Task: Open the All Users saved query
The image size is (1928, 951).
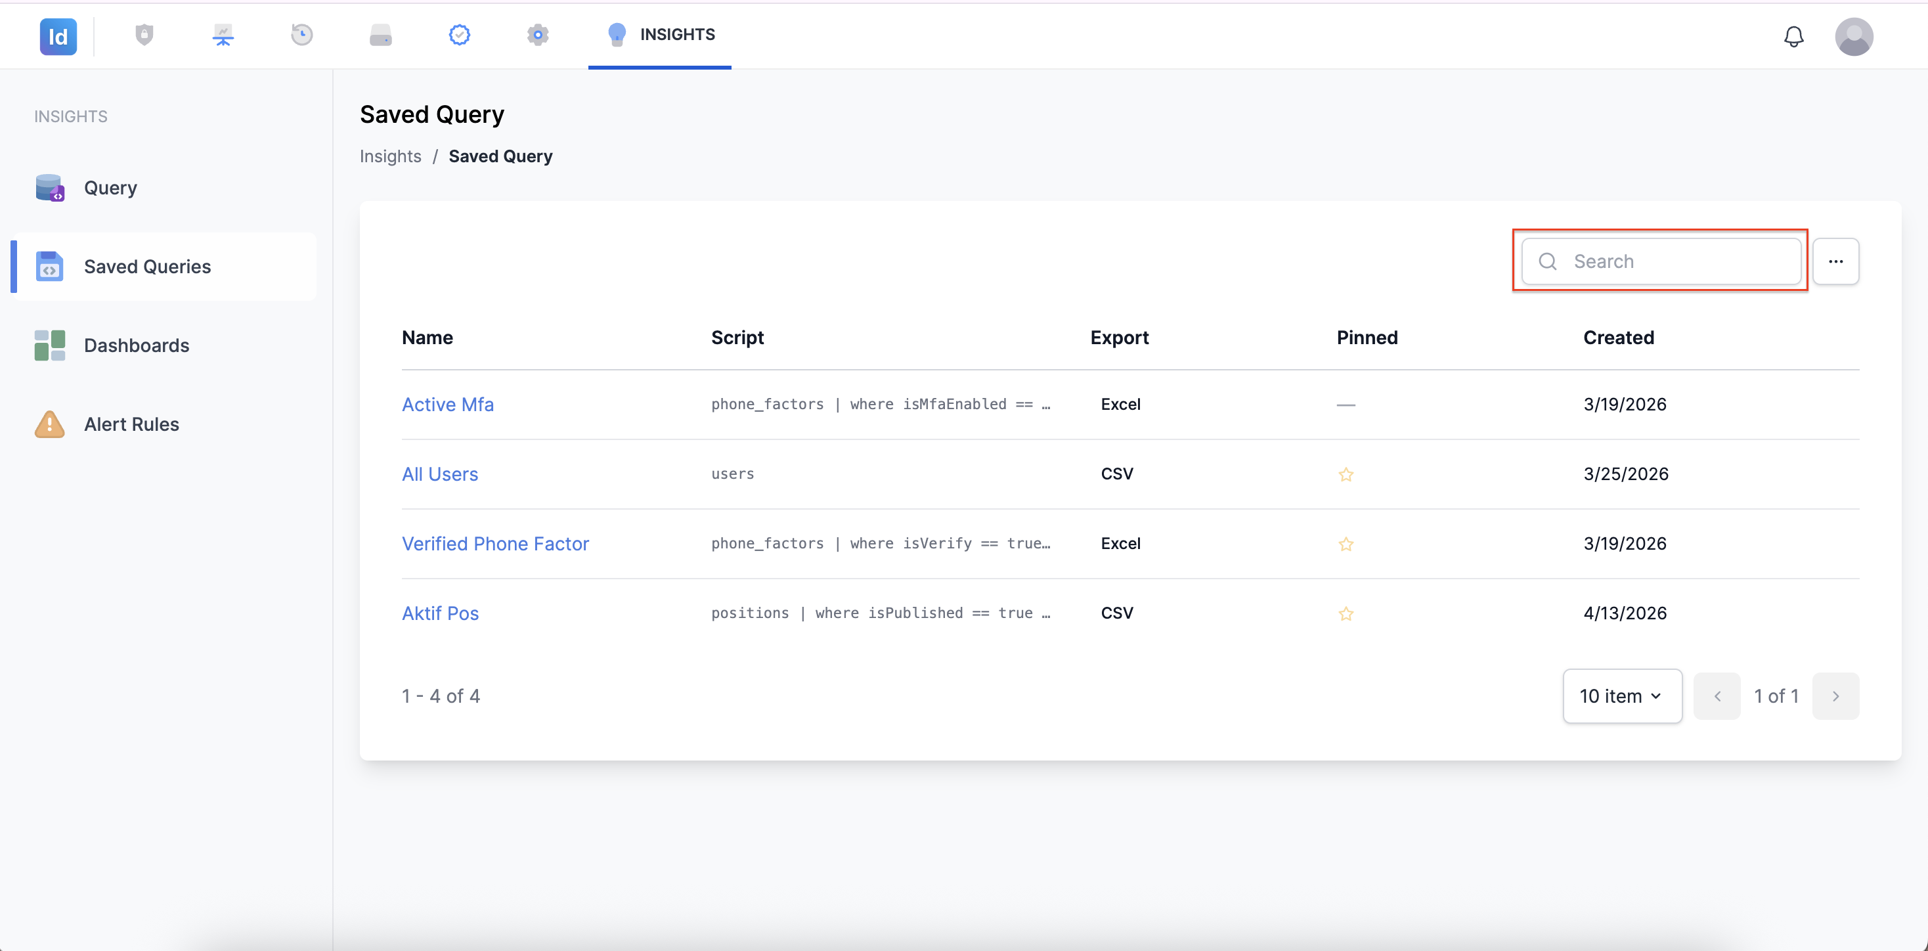Action: (439, 474)
